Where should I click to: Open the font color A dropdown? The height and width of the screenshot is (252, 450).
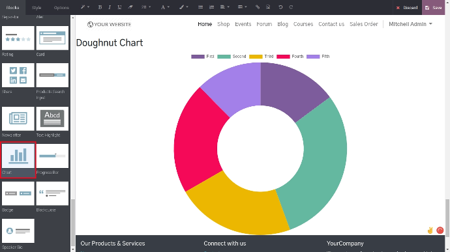coord(165,7)
